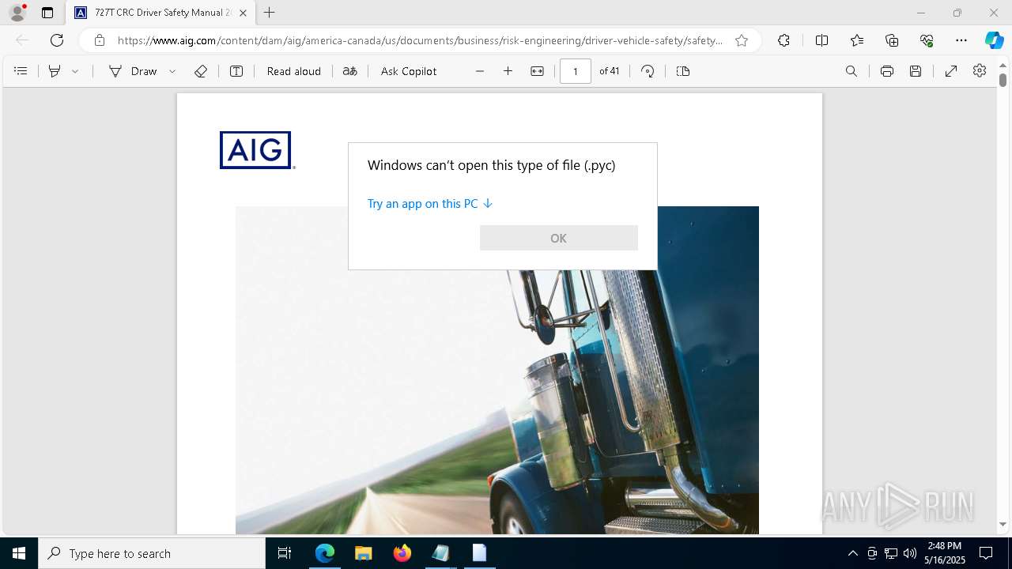Select the Erase tool

(x=201, y=71)
